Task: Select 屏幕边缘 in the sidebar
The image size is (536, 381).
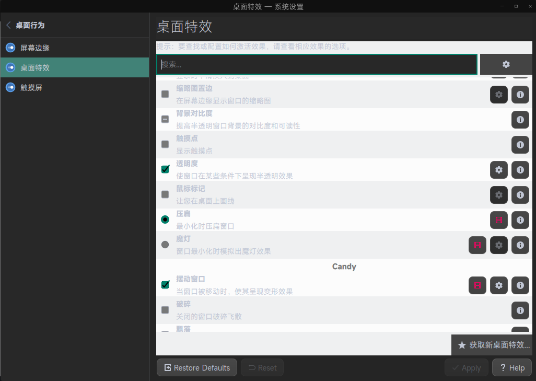Action: pos(75,48)
